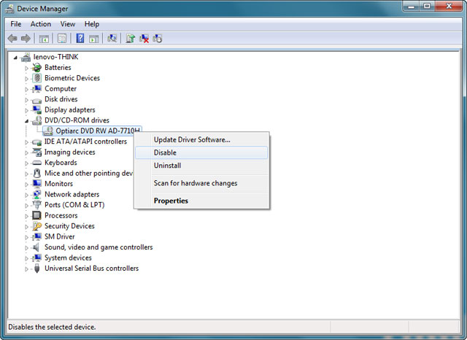Click the Biometric Devices fingerprint icon
Viewport: 467px width, 340px height.
tap(37, 78)
